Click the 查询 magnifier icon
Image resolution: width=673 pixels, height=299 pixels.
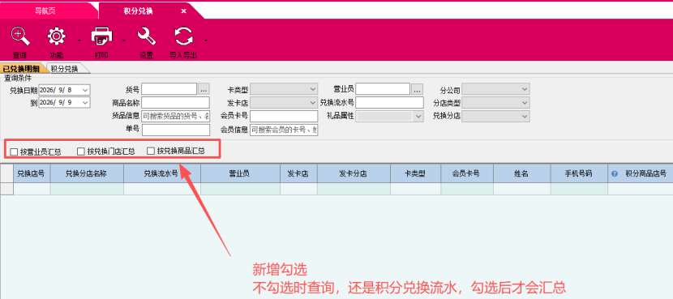[x=20, y=36]
